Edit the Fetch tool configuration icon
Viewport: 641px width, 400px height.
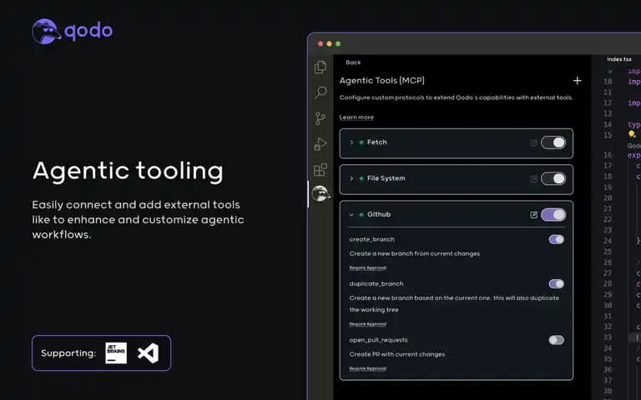point(533,142)
